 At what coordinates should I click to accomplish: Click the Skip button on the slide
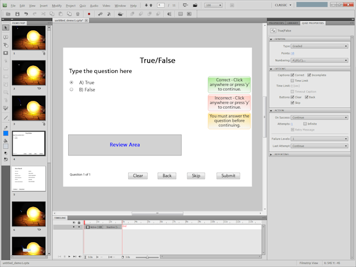pyautogui.click(x=196, y=176)
